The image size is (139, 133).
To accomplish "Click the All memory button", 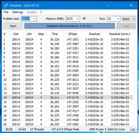I will tap(84, 18).
